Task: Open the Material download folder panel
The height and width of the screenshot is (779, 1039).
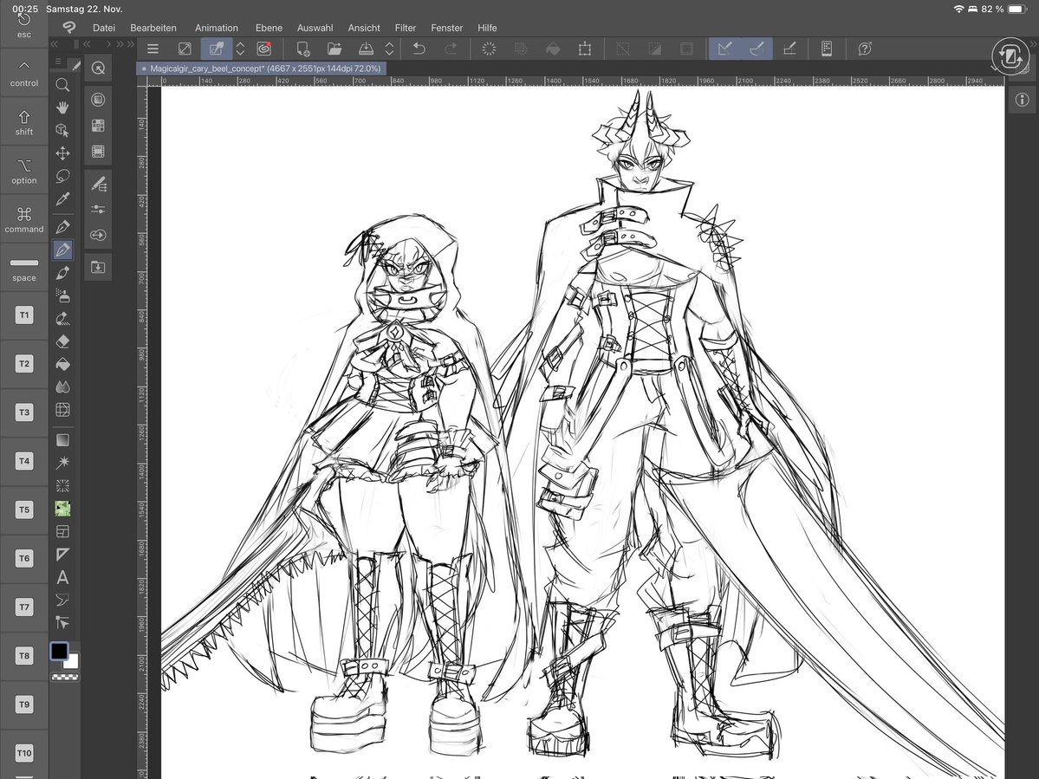Action: coord(98,267)
